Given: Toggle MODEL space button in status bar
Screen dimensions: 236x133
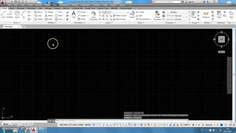Looking at the screenshot, I should [x=88, y=125].
